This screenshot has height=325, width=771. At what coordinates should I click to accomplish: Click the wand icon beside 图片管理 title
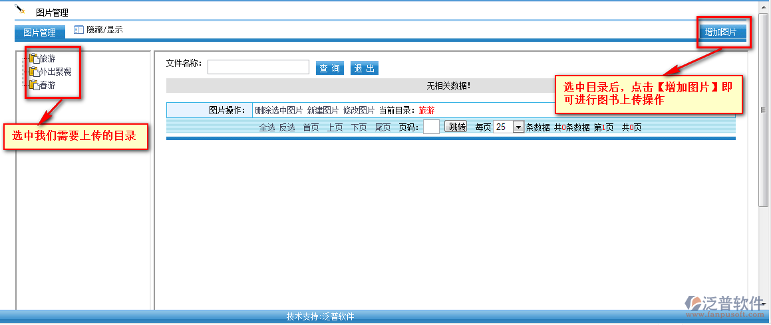20,9
